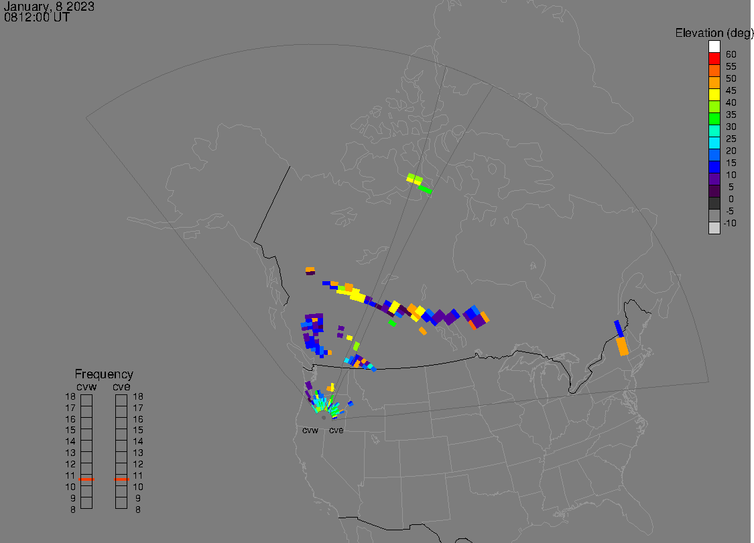
Task: Click the blue data block above the Maine orange block
Action: coord(619,328)
